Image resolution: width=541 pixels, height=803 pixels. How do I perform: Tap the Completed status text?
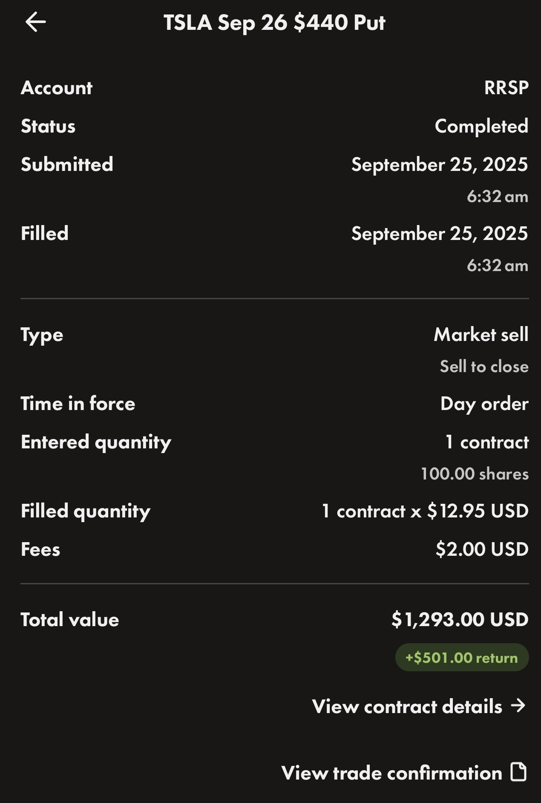[481, 126]
